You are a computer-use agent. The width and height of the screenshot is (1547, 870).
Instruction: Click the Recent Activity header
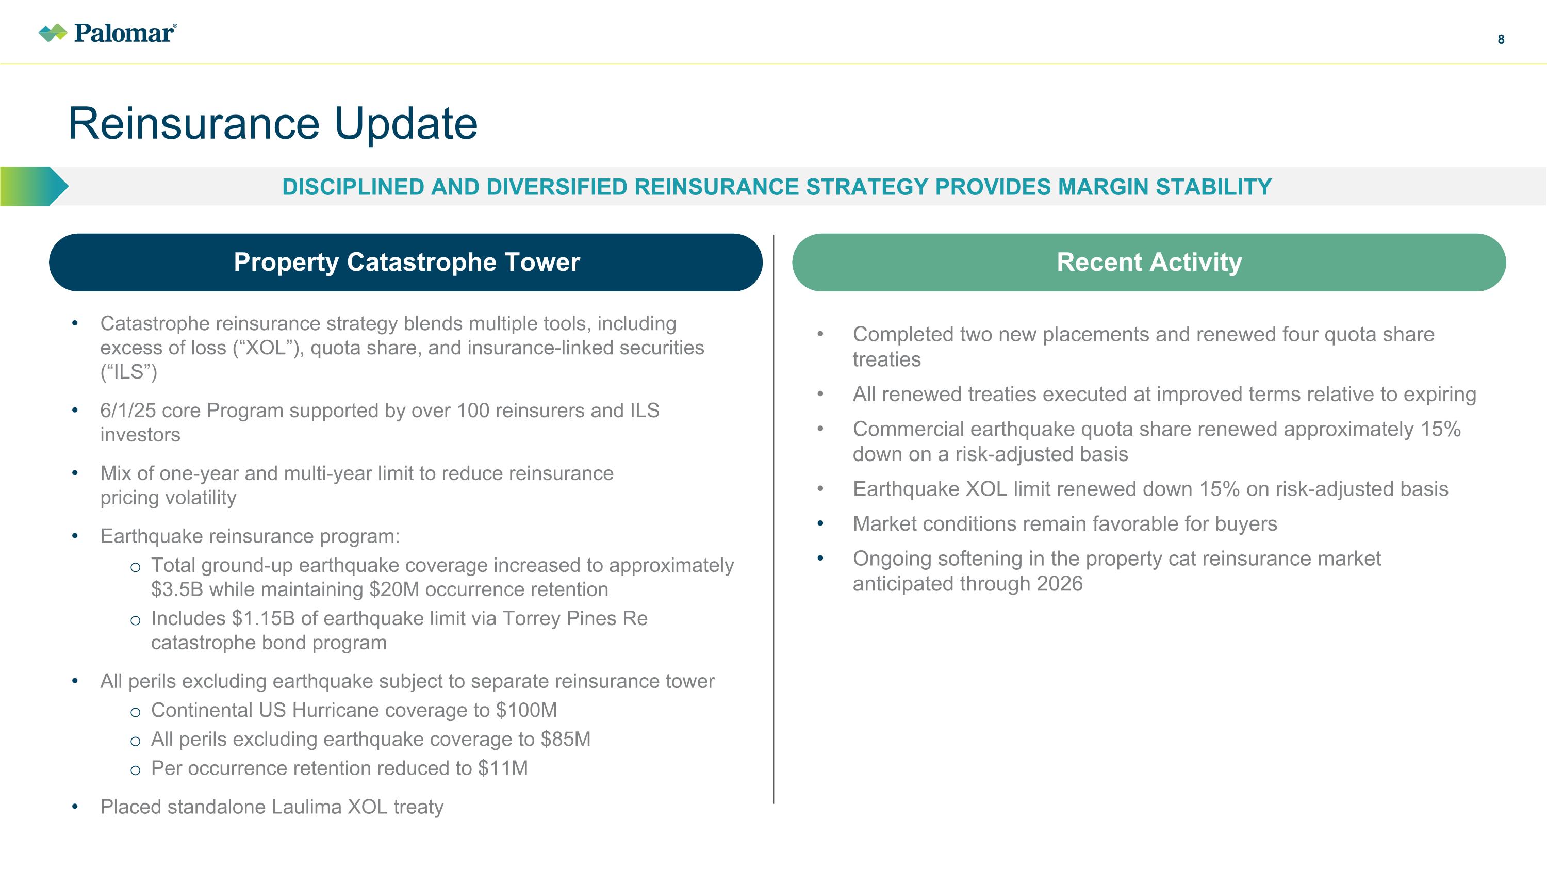[x=1149, y=262]
